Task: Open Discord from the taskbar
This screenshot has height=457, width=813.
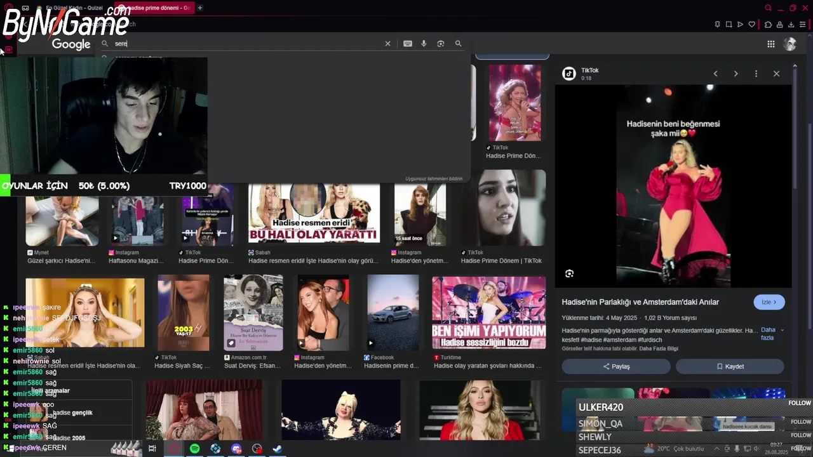Action: pyautogui.click(x=236, y=449)
